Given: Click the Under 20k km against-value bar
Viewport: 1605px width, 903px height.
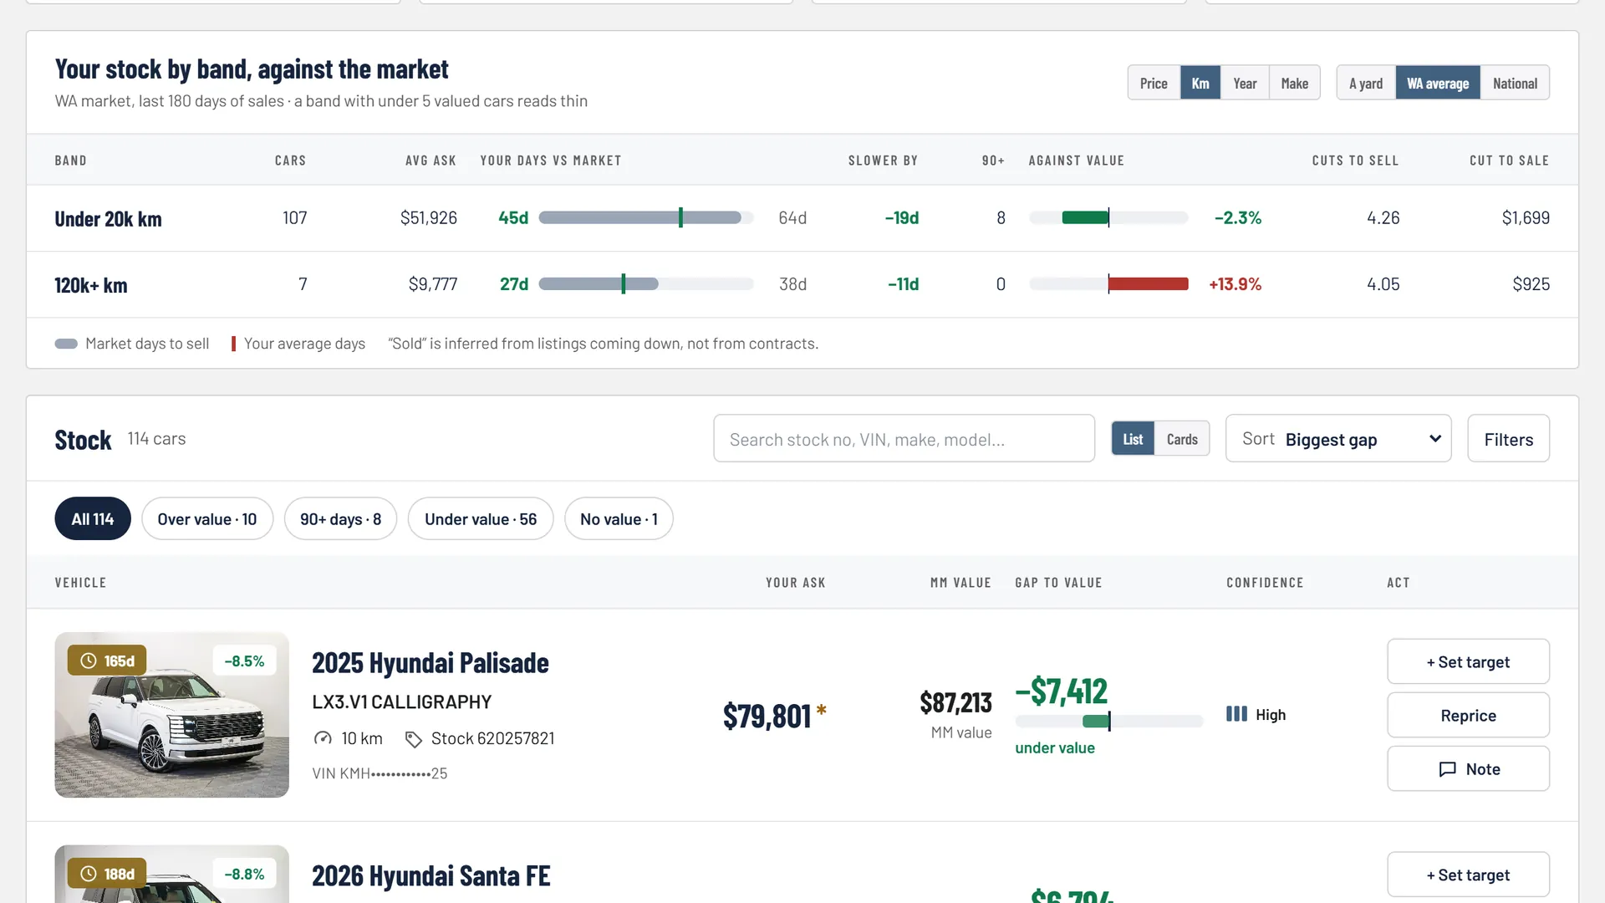Looking at the screenshot, I should 1108,218.
